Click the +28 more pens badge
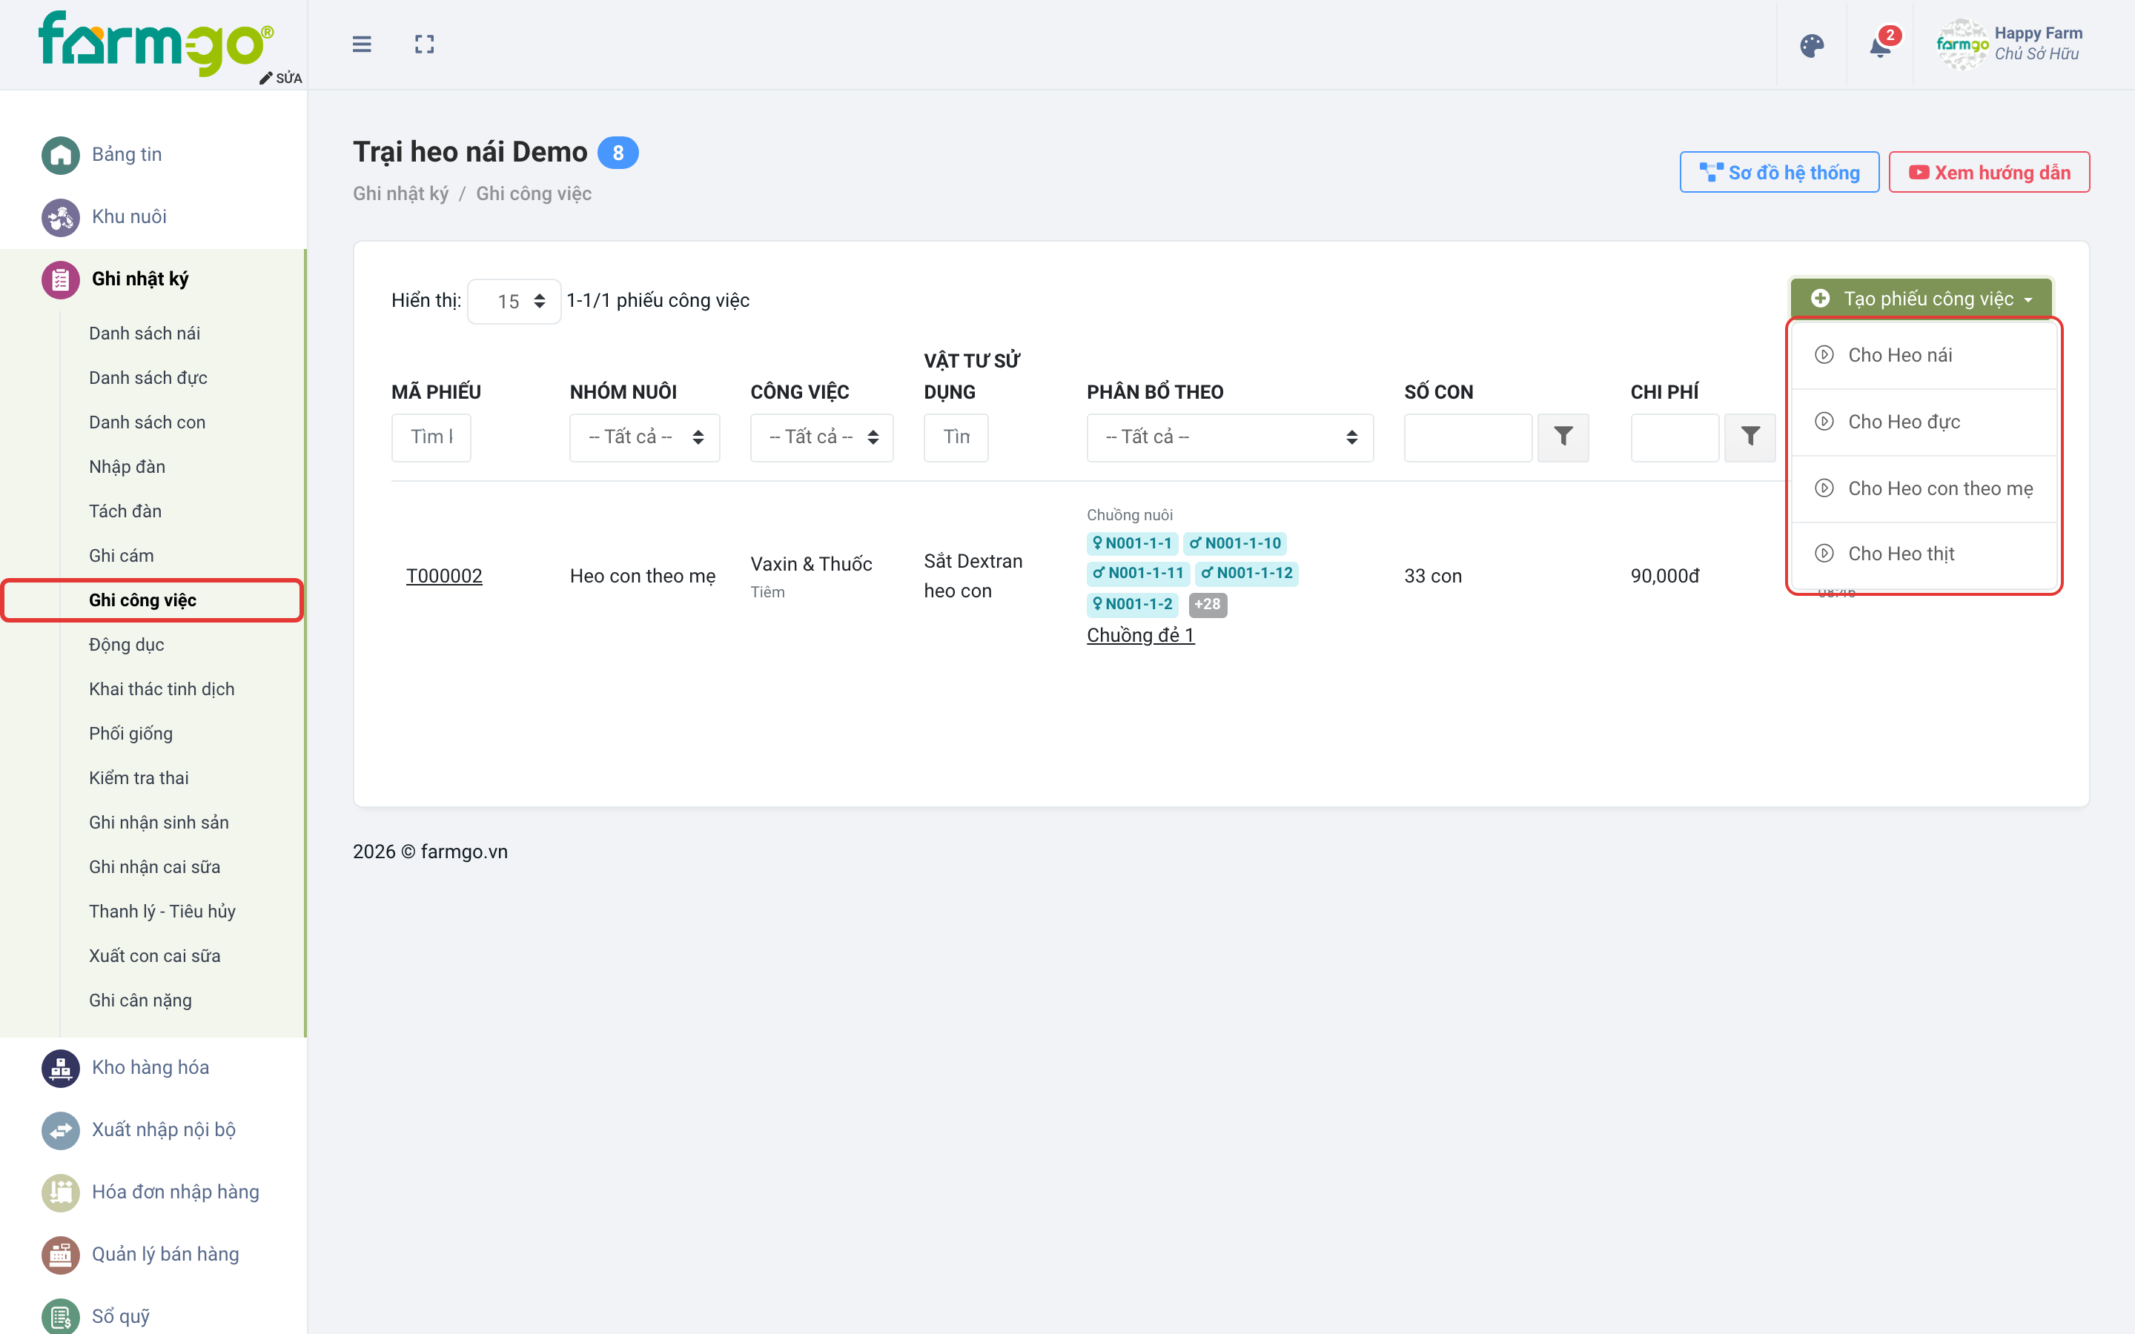The image size is (2135, 1334). [x=1208, y=604]
